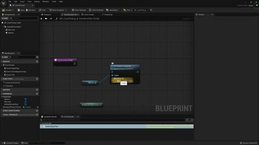Viewport: 259px width, 145px height.
Task: Focus the My Blueprint search field
Action: [22, 57]
